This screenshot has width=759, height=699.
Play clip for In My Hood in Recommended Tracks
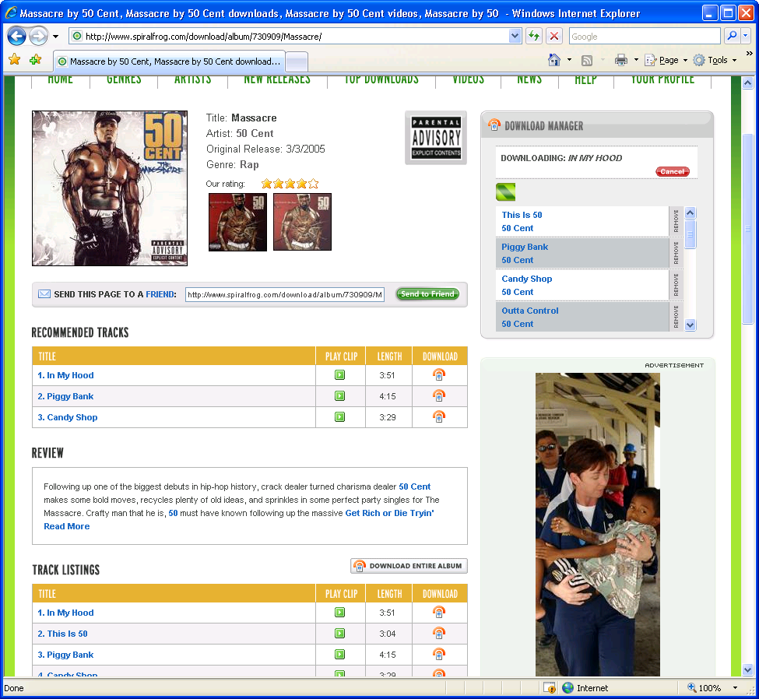pyautogui.click(x=340, y=375)
